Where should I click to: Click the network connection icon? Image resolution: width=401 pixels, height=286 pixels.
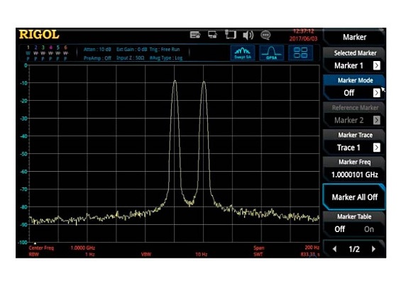click(x=212, y=35)
